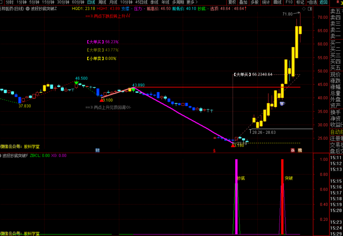343x236 pixels.
Task: Open the 画线 drawing tools
Action: [x=277, y=2]
